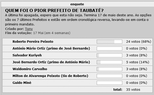
Task: Click the enquete header bar
Action: pyautogui.click(x=77, y=4)
